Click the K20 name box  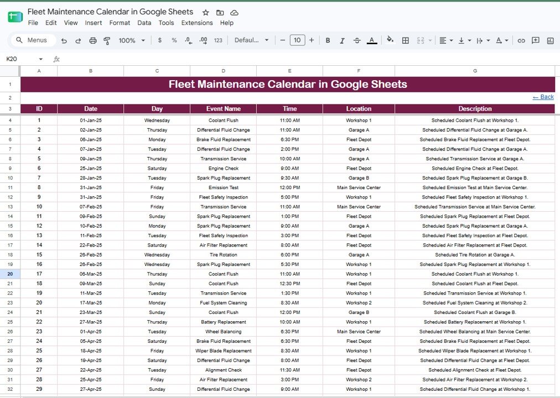(x=12, y=59)
